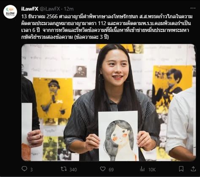This screenshot has height=177, width=200.
Task: Click the 10K views count
Action: pyautogui.click(x=152, y=169)
